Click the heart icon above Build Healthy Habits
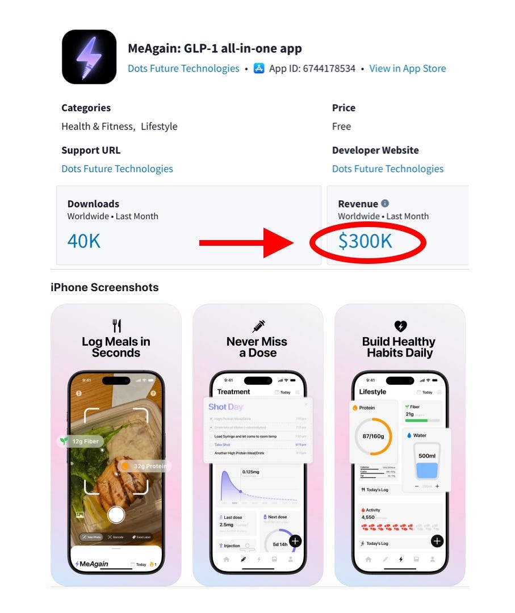 400,326
